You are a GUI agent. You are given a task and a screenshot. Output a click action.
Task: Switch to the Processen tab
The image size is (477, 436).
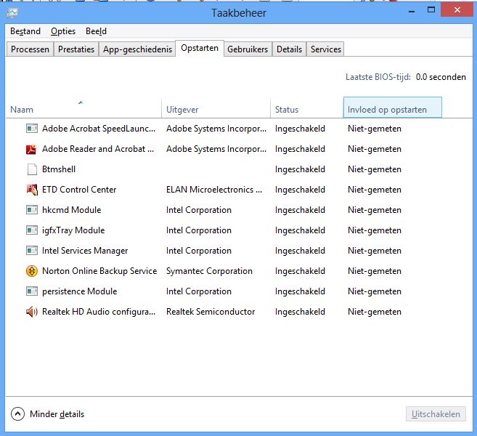30,49
